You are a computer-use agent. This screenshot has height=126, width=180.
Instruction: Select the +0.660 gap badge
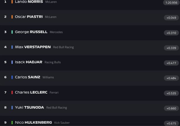tap(171, 108)
